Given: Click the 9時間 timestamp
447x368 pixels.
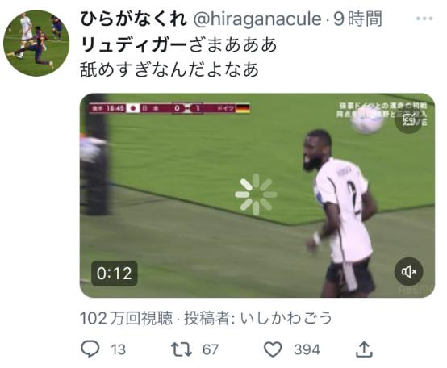Looking at the screenshot, I should 357,19.
